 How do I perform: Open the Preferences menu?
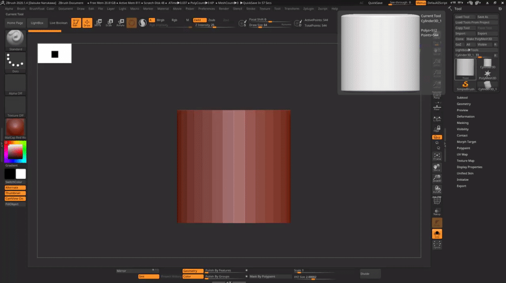coord(206,9)
